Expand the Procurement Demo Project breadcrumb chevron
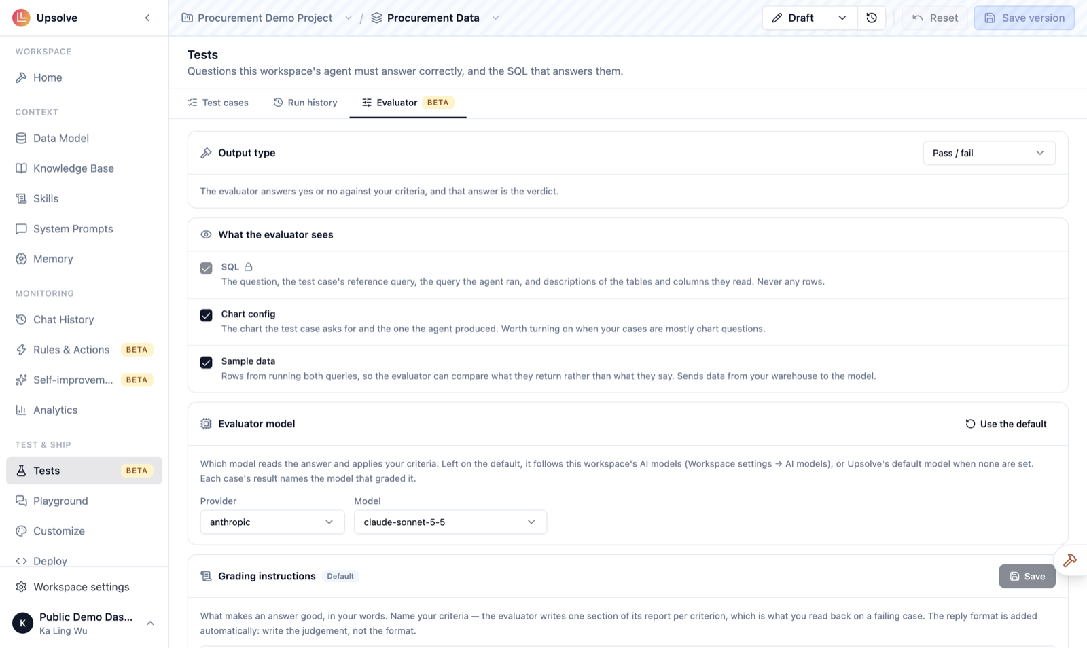 point(349,18)
